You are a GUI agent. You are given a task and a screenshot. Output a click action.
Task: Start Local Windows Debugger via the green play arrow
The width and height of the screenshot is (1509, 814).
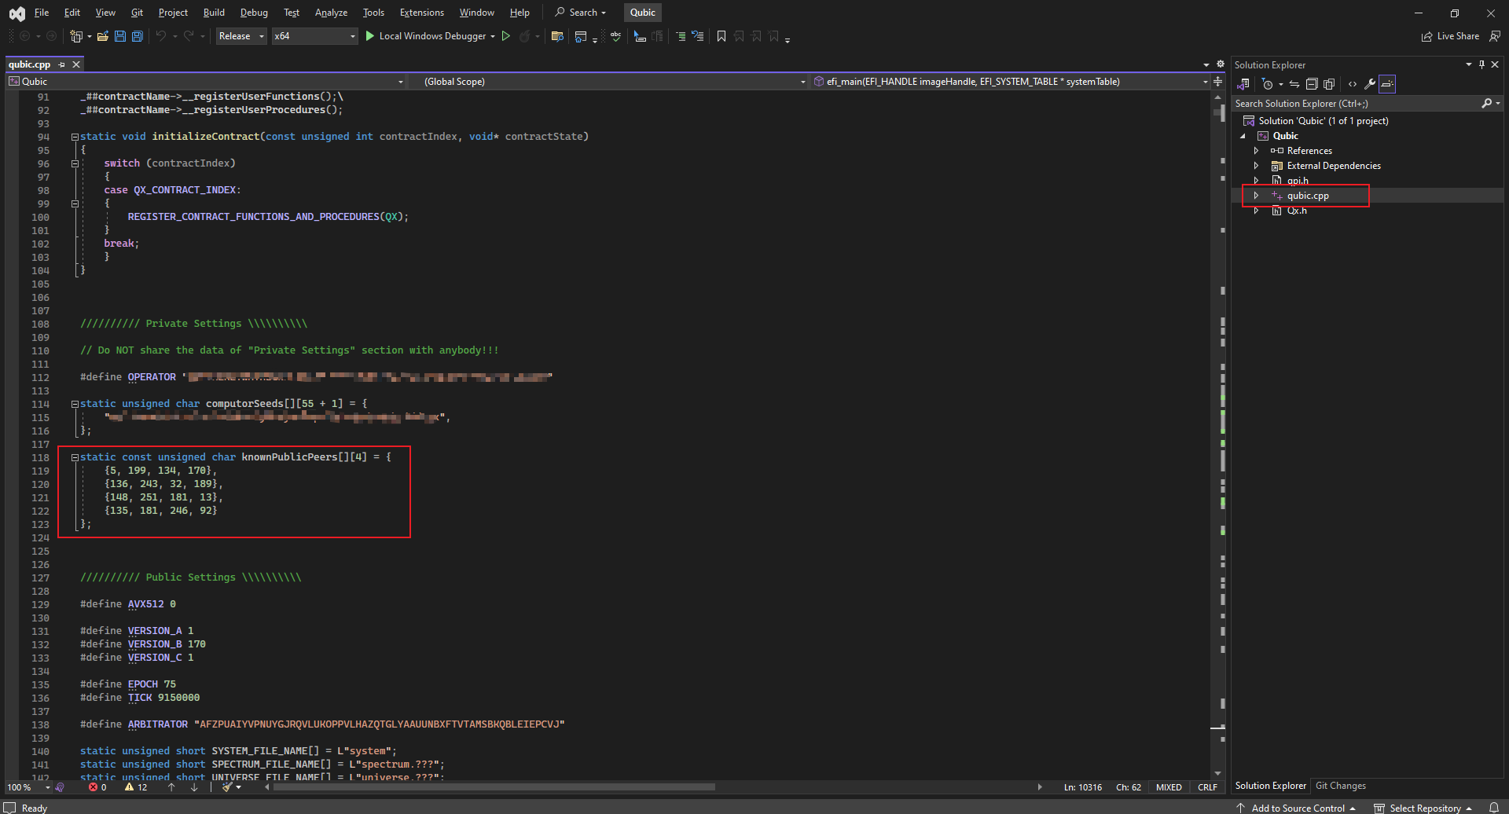pyautogui.click(x=370, y=36)
